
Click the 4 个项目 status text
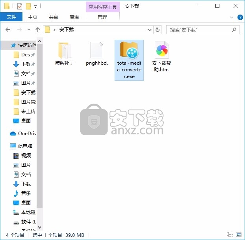click(x=15, y=235)
